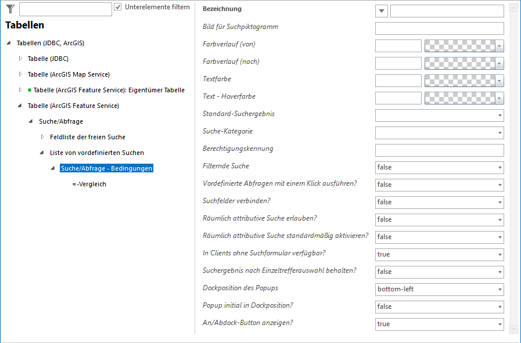The image size is (521, 343).
Task: Click the scrollbar down arrow in properties panel
Action: [513, 329]
